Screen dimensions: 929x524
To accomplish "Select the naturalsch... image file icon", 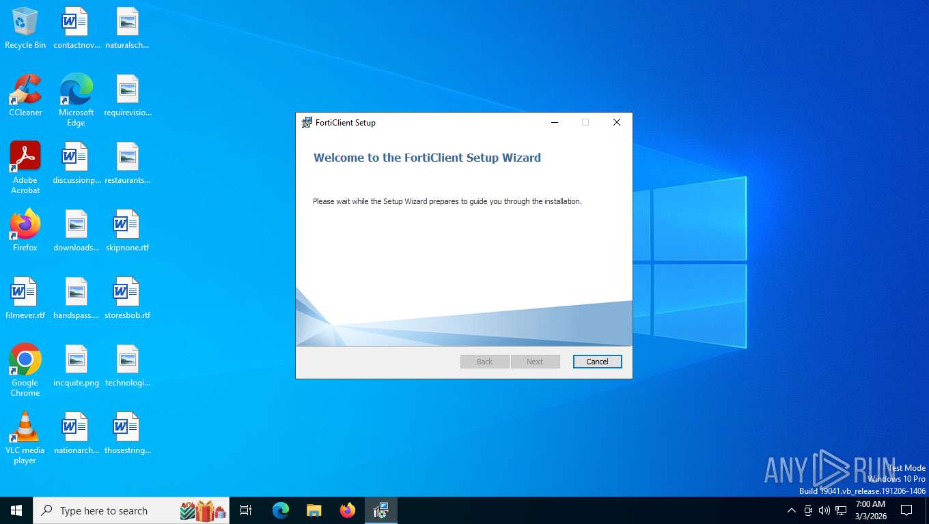I will tap(127, 29).
